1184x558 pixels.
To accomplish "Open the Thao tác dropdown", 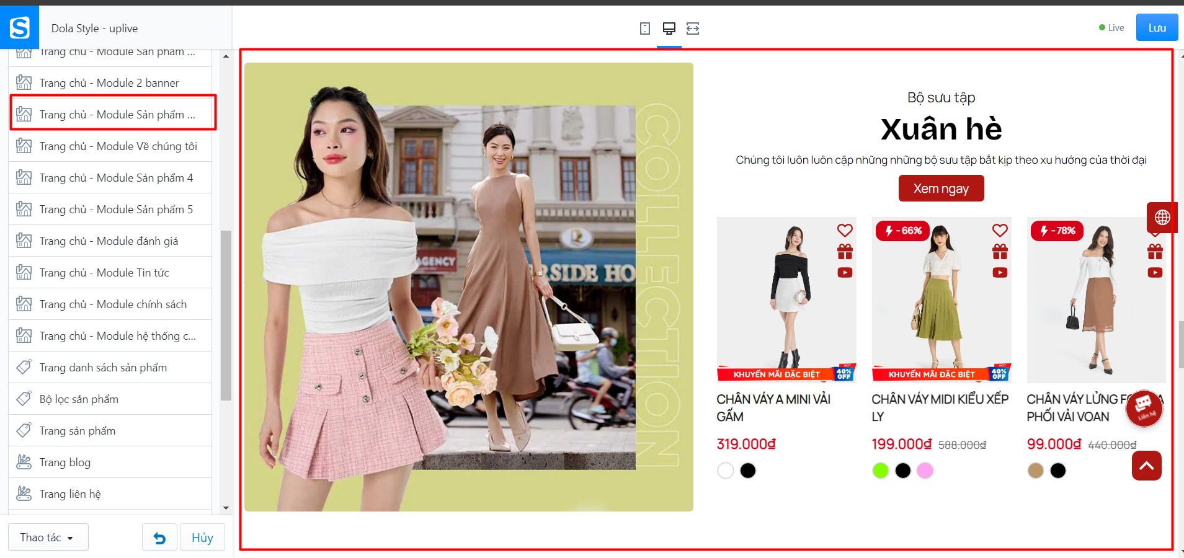I will tap(48, 538).
